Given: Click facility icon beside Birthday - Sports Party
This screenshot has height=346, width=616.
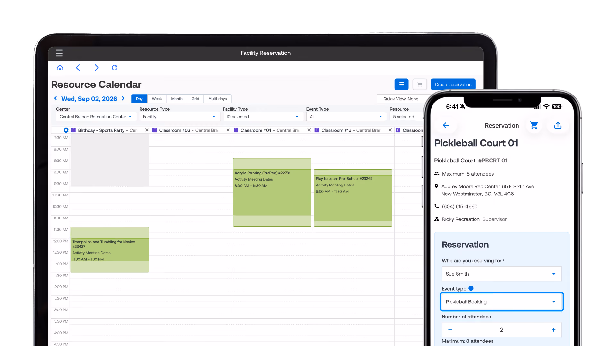Looking at the screenshot, I should click(73, 130).
